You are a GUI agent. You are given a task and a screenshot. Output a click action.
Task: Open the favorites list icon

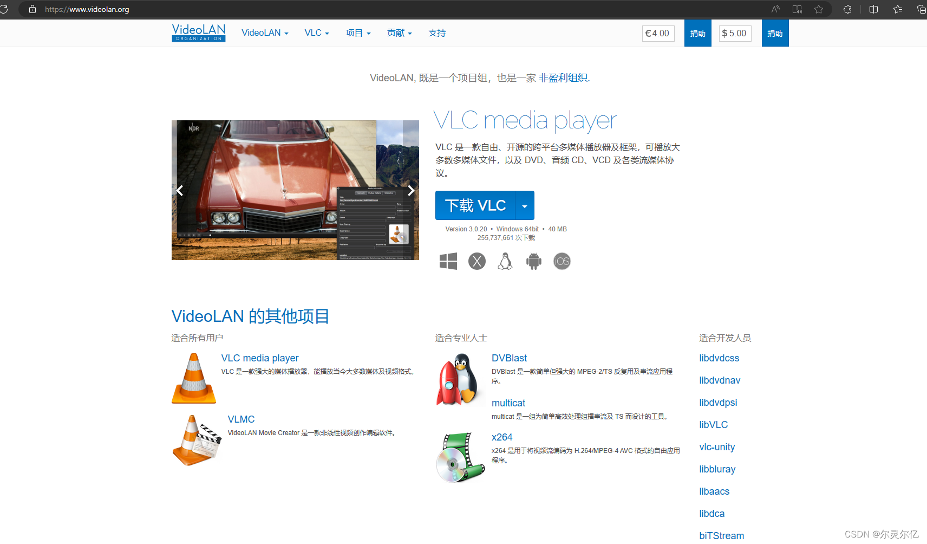click(x=898, y=9)
